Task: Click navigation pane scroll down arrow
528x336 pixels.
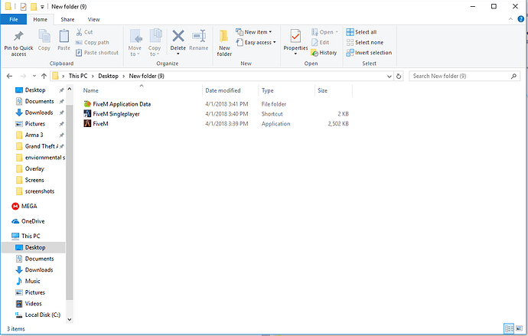Action: pyautogui.click(x=70, y=319)
